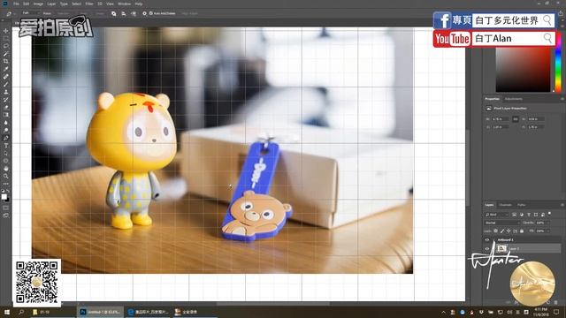Toggle visibility of Artboard 1
The height and width of the screenshot is (318, 566).
coord(487,239)
